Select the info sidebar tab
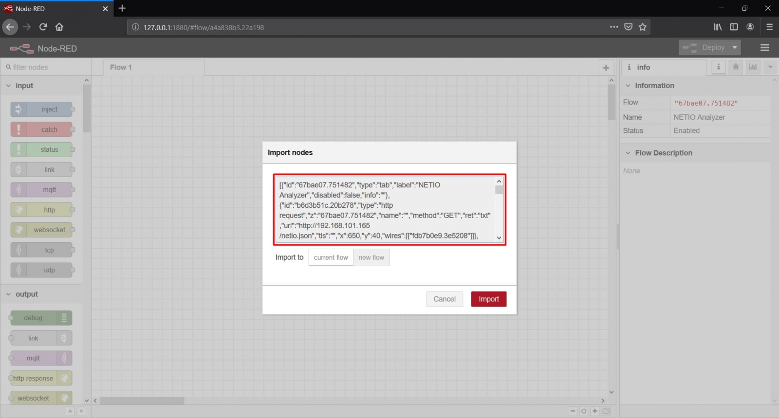Screen dimensions: 779x418 pos(664,68)
